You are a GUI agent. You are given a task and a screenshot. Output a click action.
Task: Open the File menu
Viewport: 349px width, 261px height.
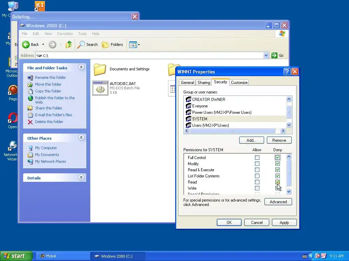(25, 34)
